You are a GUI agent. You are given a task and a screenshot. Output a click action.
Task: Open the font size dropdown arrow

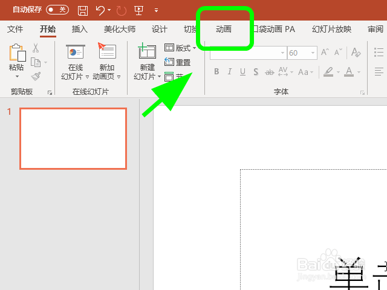313,53
